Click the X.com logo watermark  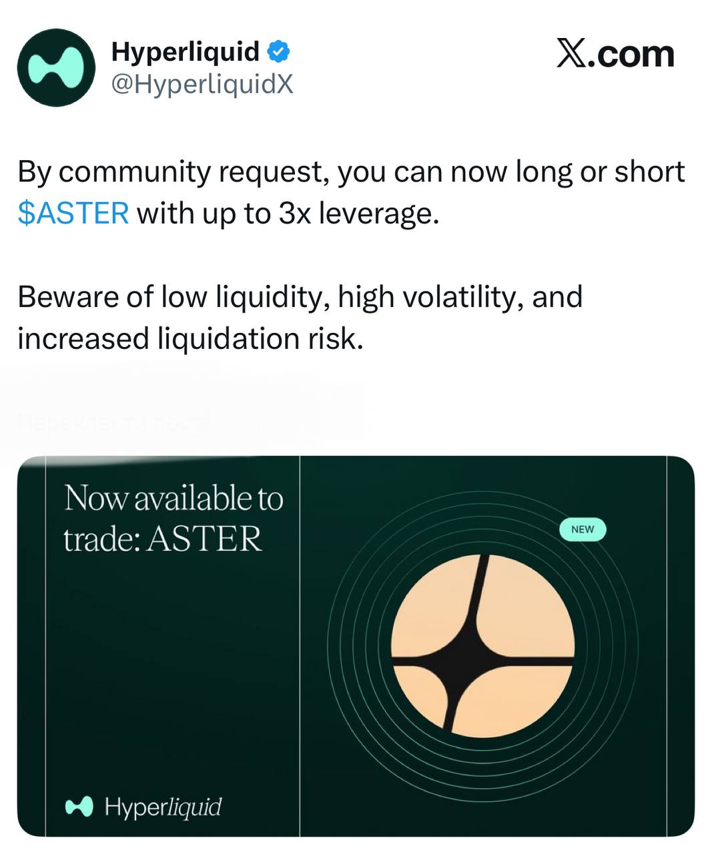615,54
